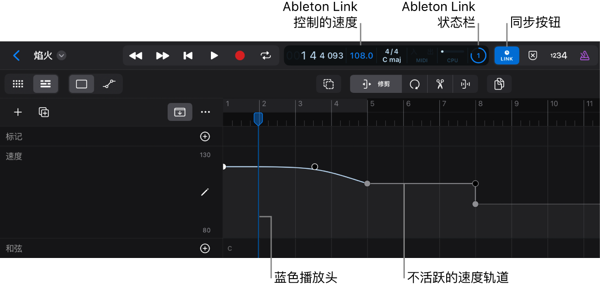Open the 焰火 project name dropdown
This screenshot has width=600, height=286.
[x=61, y=55]
